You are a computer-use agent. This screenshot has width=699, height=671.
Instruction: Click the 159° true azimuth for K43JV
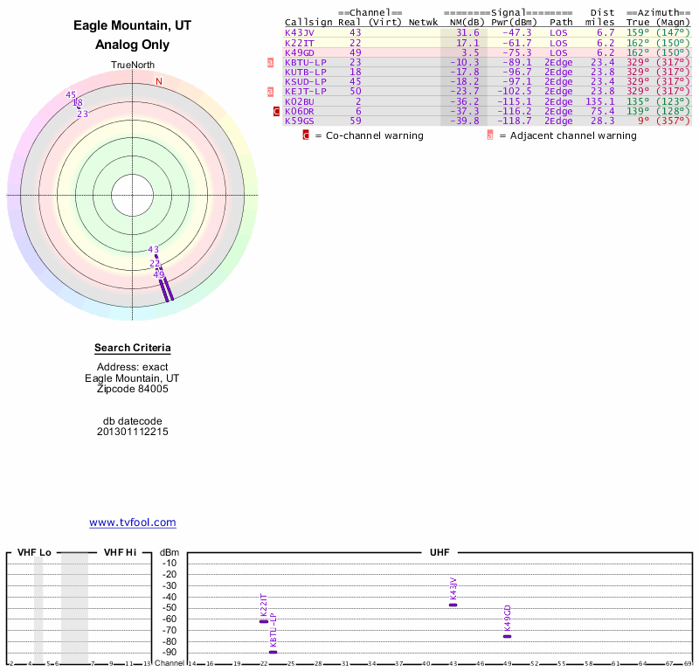638,32
